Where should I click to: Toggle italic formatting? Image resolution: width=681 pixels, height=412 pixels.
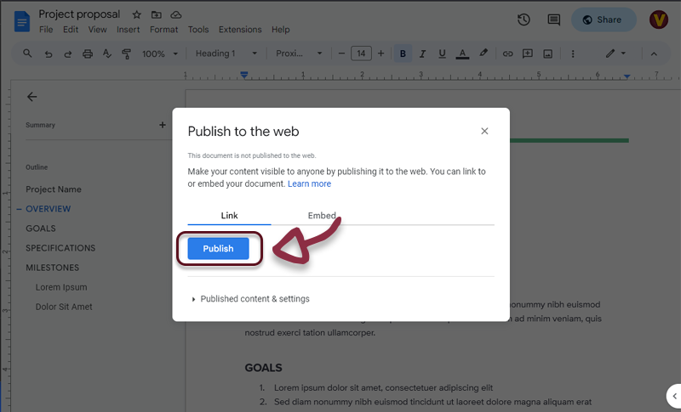pyautogui.click(x=422, y=54)
